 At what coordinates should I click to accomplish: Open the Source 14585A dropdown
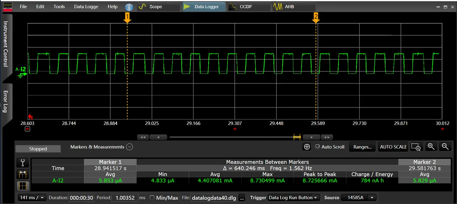[359, 197]
